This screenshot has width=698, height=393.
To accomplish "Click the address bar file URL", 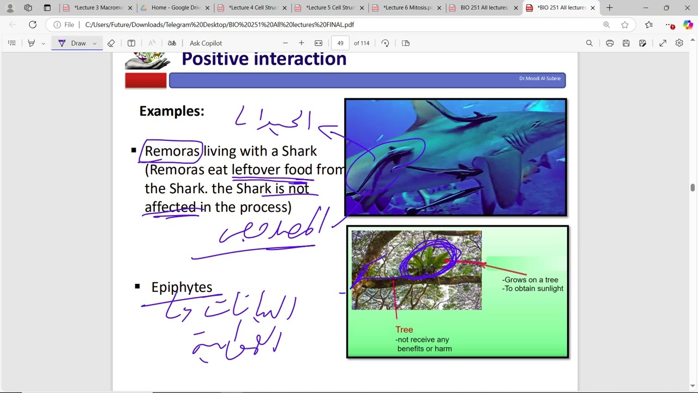I will point(220,25).
